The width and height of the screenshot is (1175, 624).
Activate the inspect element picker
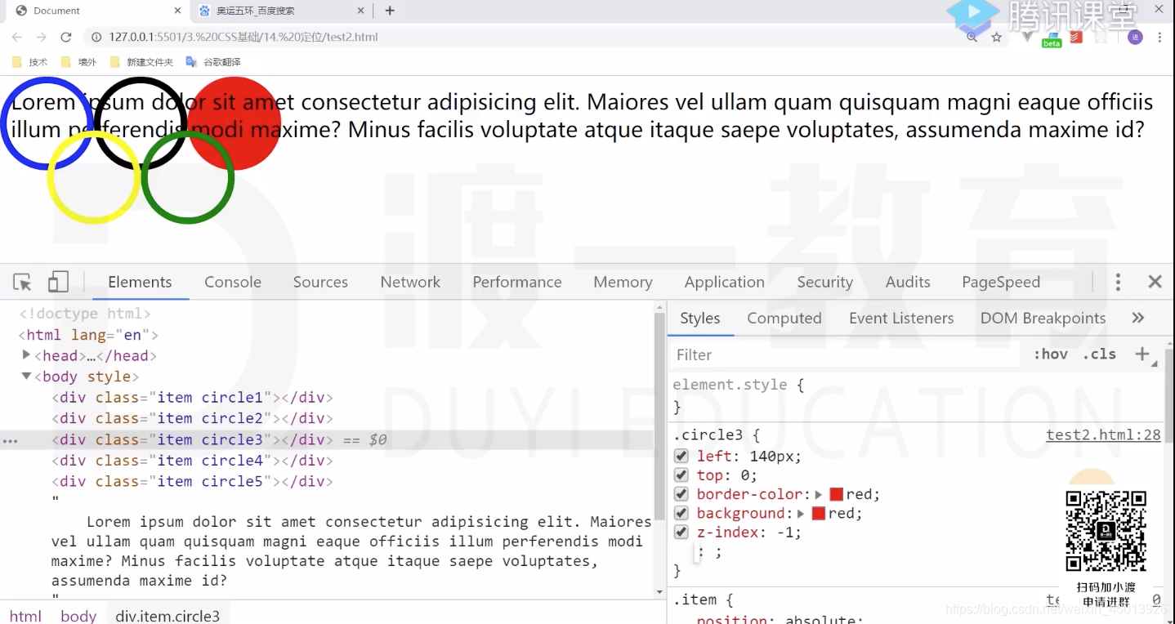pyautogui.click(x=22, y=283)
